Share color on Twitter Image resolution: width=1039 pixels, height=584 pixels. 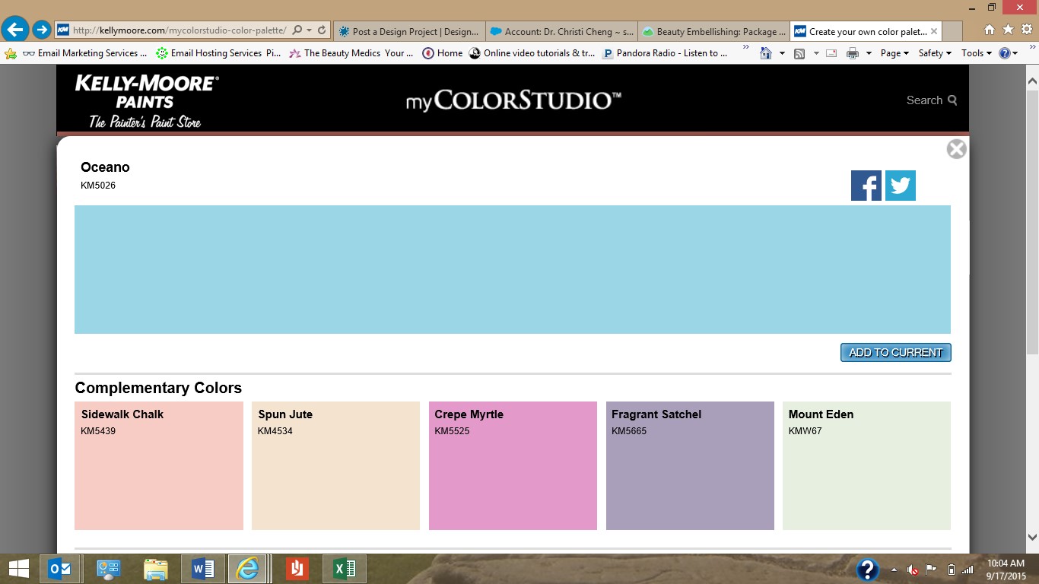click(x=900, y=186)
